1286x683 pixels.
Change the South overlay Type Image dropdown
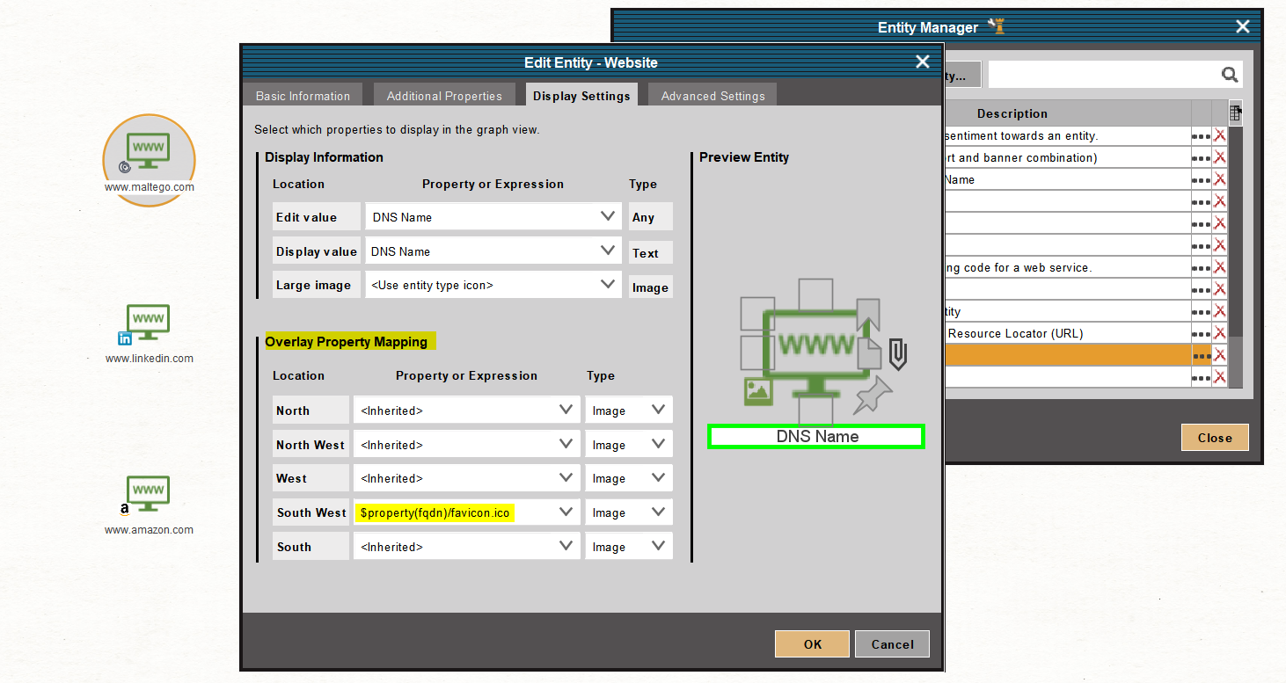(629, 546)
